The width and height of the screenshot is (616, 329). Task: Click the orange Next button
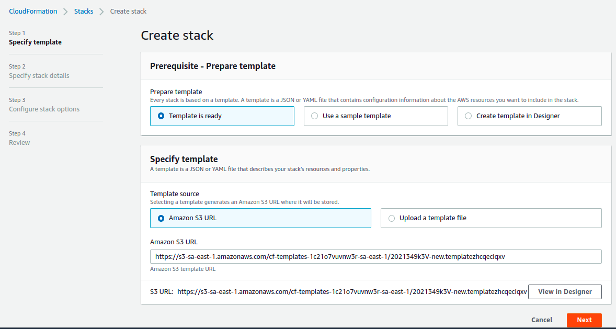[x=584, y=320]
